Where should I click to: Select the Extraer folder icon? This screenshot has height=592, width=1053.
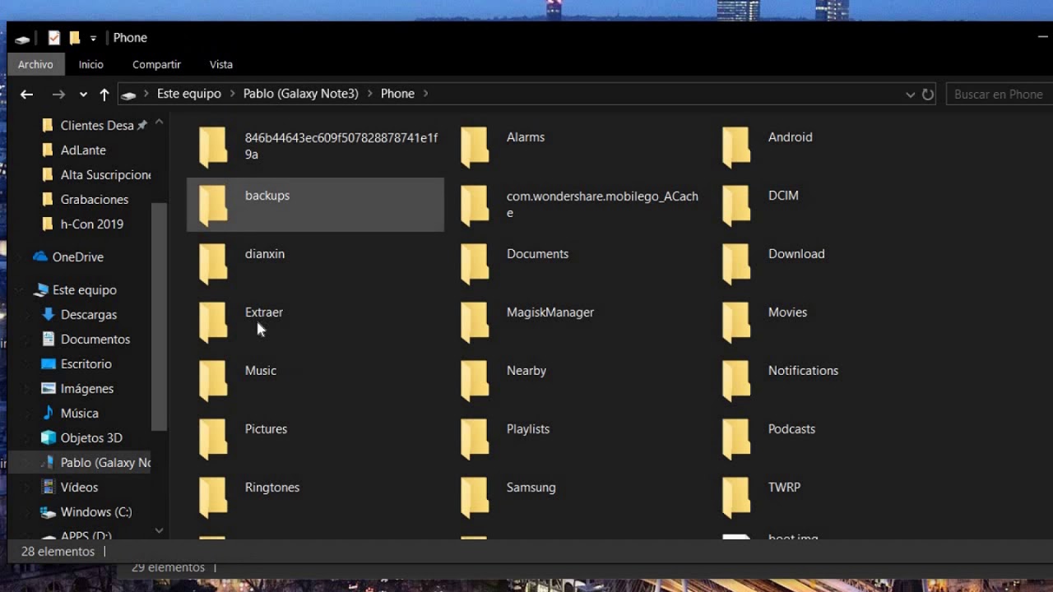coord(213,321)
